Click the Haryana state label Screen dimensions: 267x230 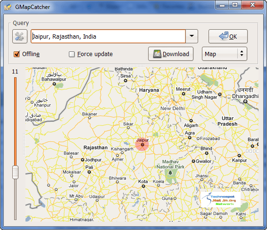pos(149,90)
